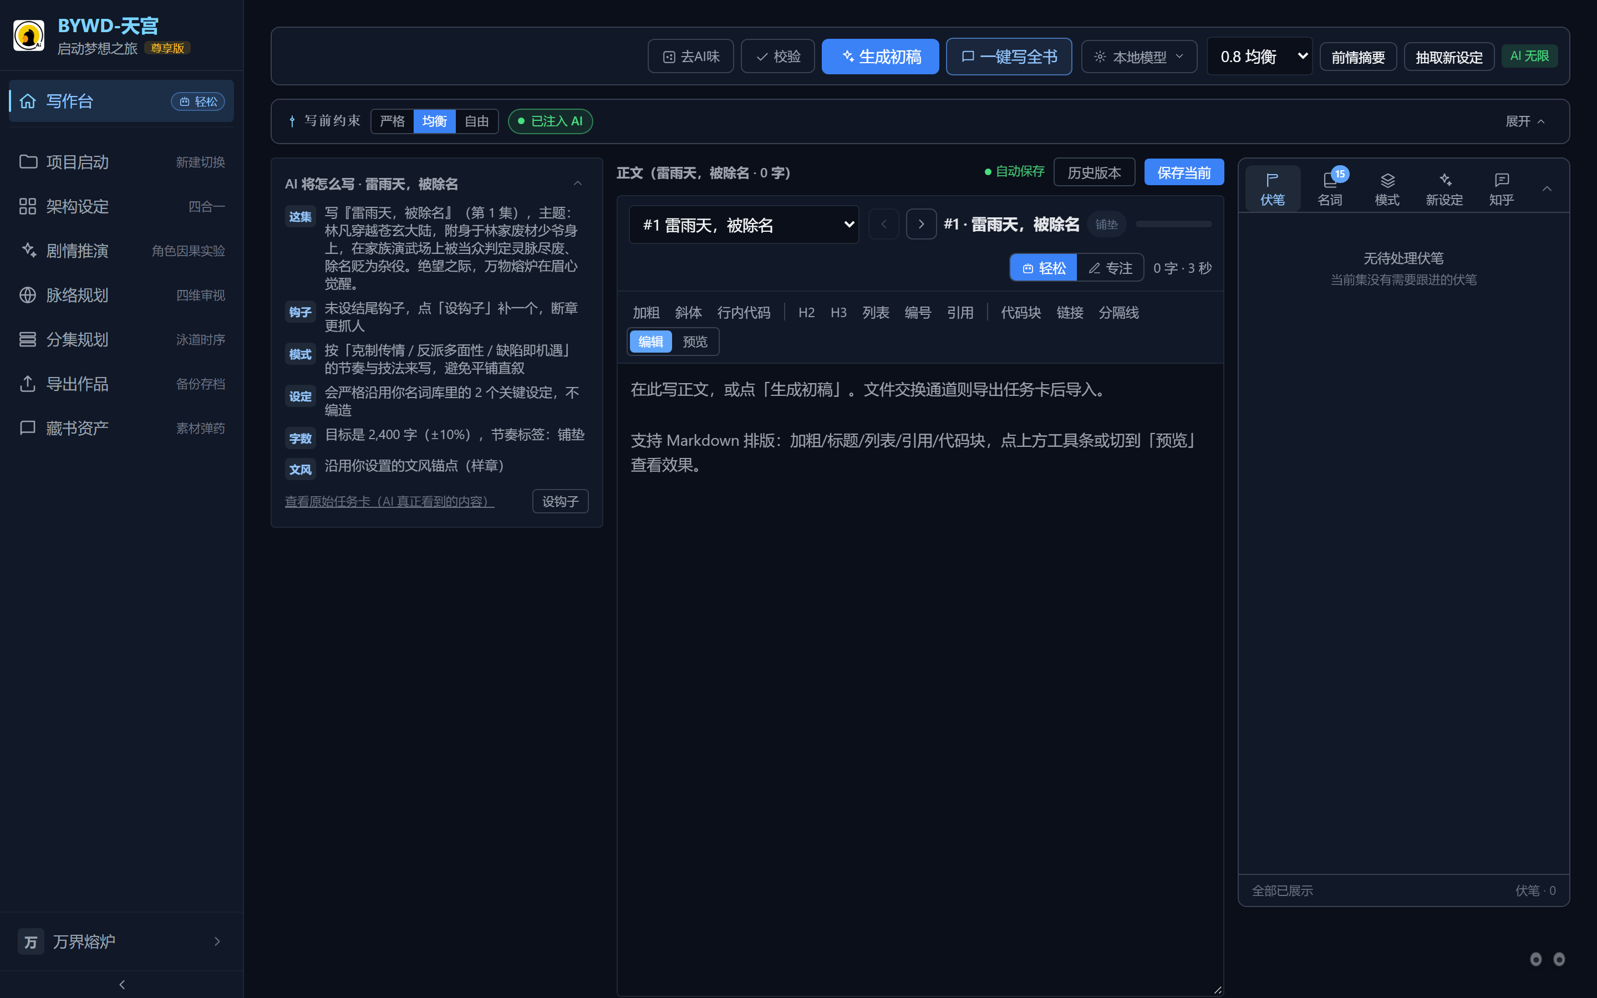The width and height of the screenshot is (1597, 998).
Task: Set writing constraint to 均衡
Action: (x=434, y=121)
